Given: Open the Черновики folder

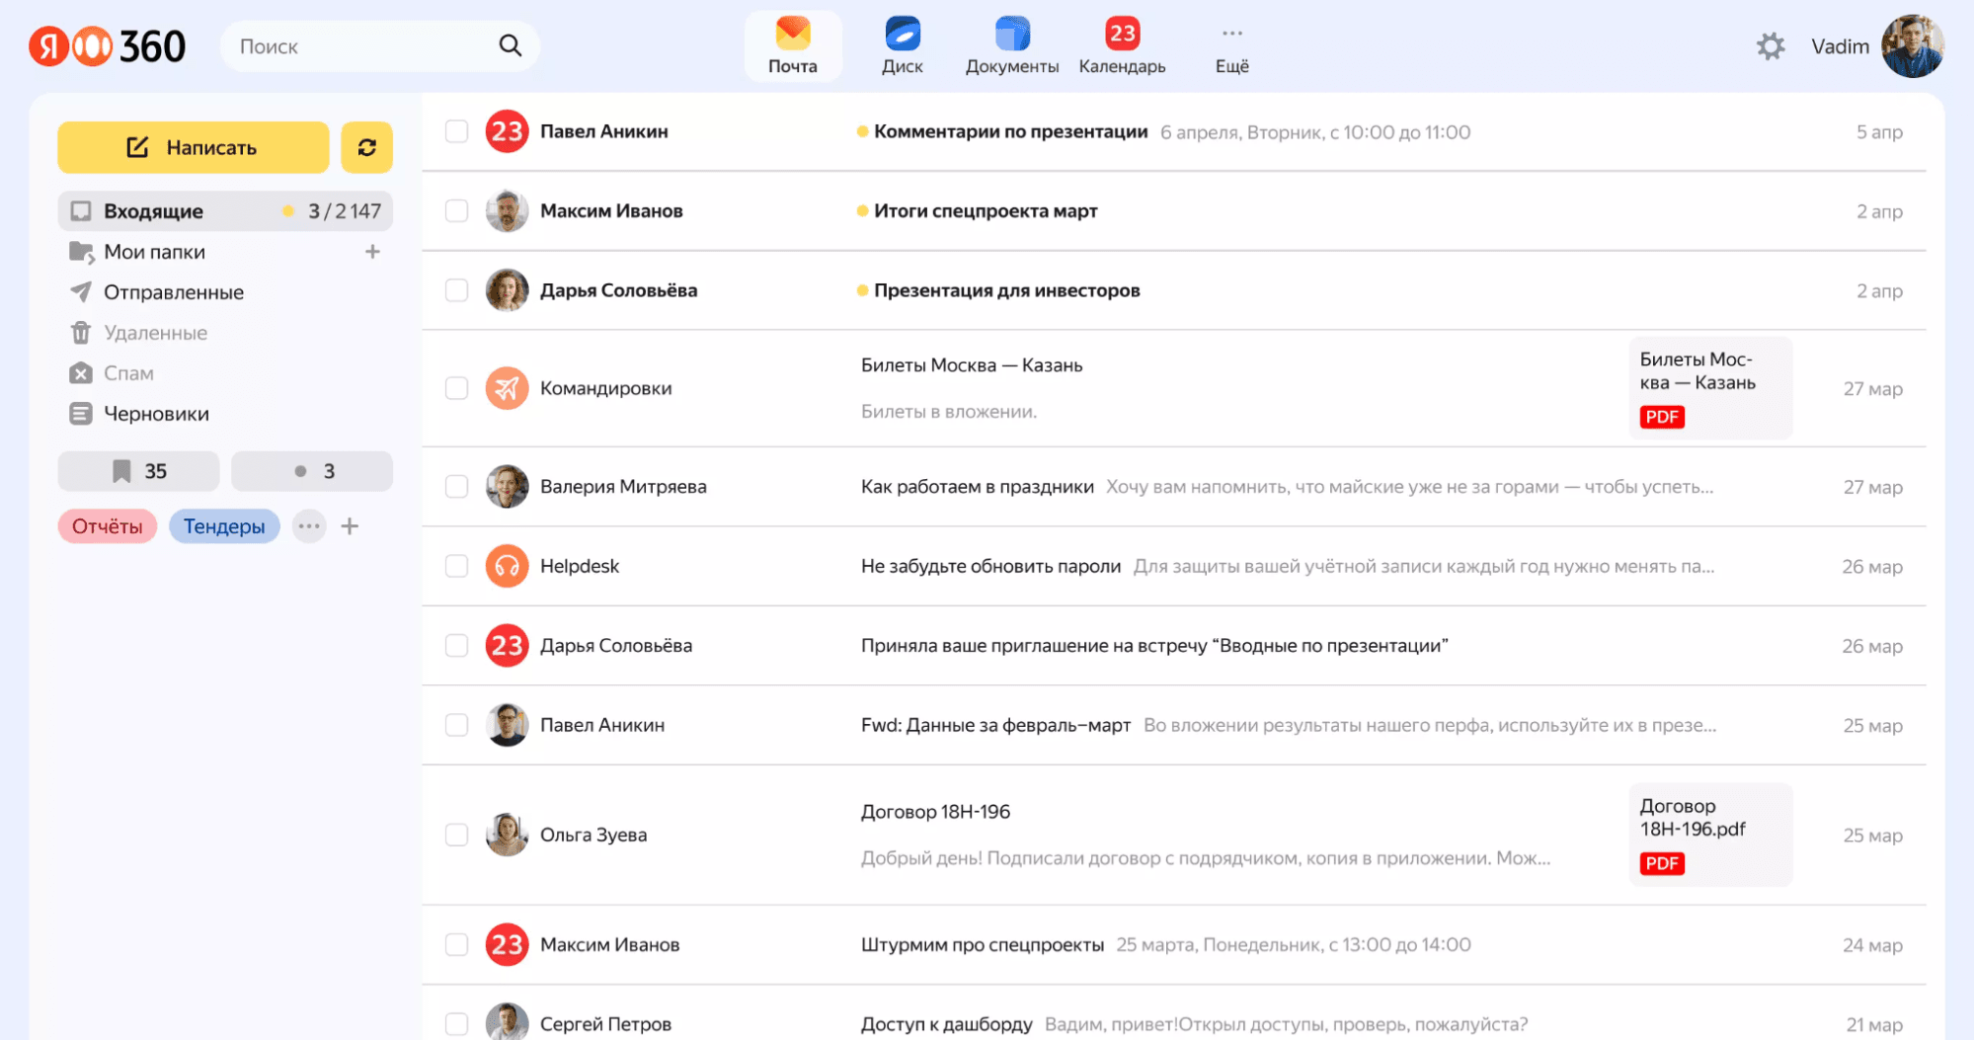Looking at the screenshot, I should (x=156, y=414).
